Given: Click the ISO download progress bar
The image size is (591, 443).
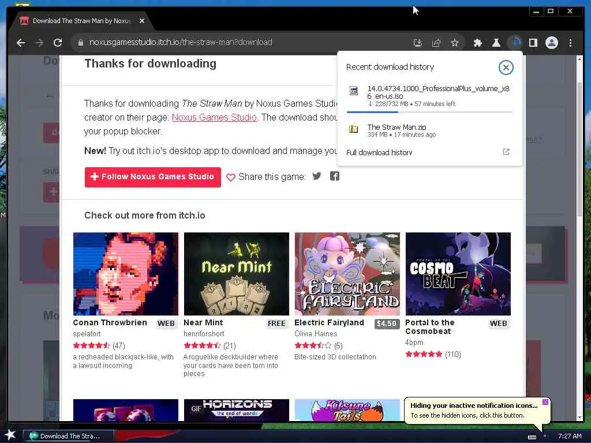Looking at the screenshot, I should click(429, 112).
